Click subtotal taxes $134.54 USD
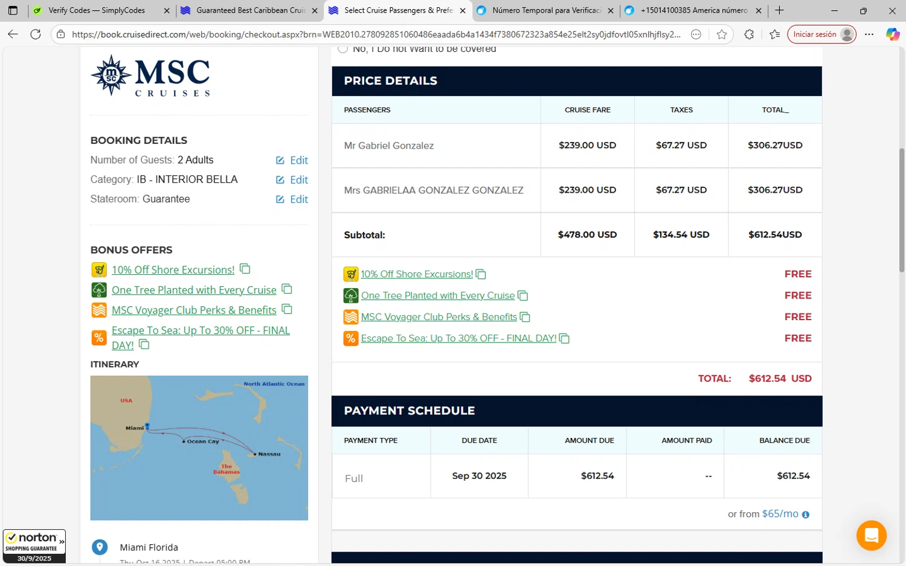This screenshot has height=566, width=906. 681,234
